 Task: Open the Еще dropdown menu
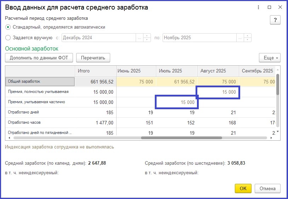point(270,58)
